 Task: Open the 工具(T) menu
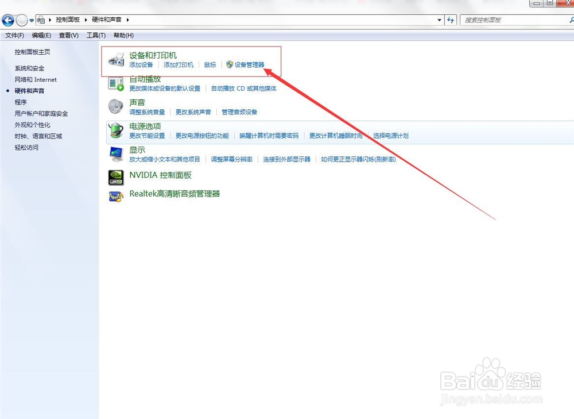point(95,35)
